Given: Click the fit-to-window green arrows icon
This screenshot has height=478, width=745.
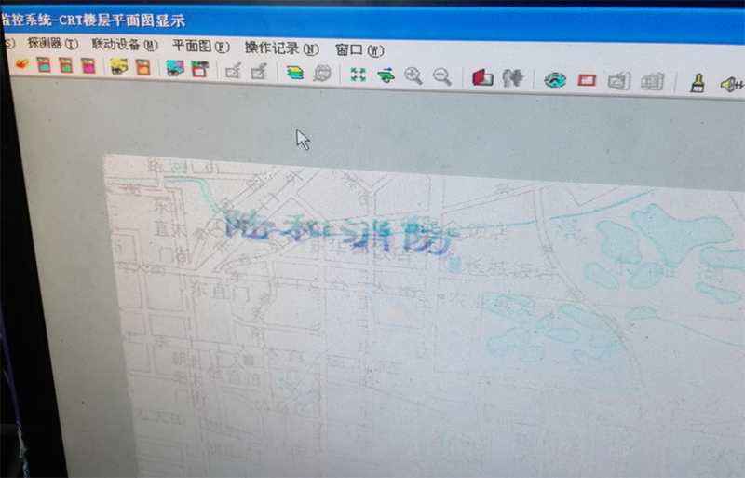Looking at the screenshot, I should 358,75.
